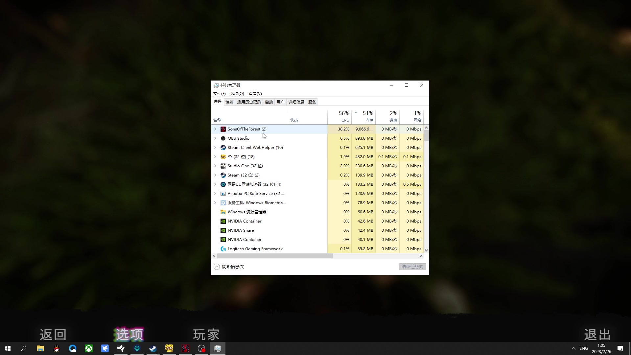631x355 pixels.
Task: Expand the OBS Studio process row
Action: coord(215,138)
